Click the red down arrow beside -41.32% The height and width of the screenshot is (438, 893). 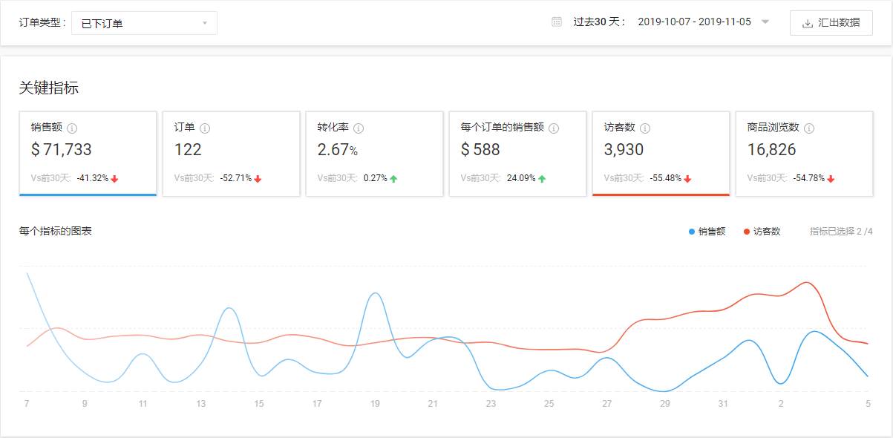tap(114, 179)
